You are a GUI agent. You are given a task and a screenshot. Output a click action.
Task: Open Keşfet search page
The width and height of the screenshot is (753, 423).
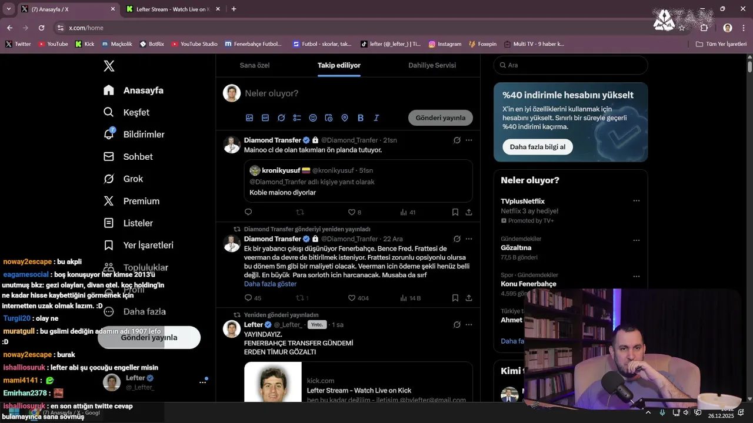click(126, 112)
